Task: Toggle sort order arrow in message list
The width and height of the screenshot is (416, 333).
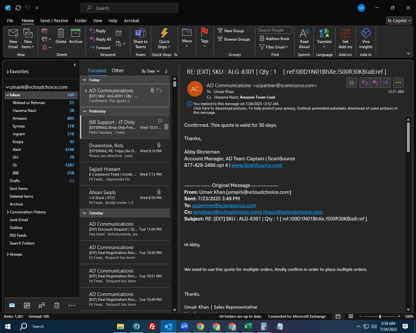Action: pyautogui.click(x=166, y=71)
